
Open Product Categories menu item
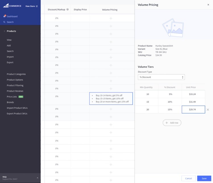pyautogui.click(x=16, y=74)
